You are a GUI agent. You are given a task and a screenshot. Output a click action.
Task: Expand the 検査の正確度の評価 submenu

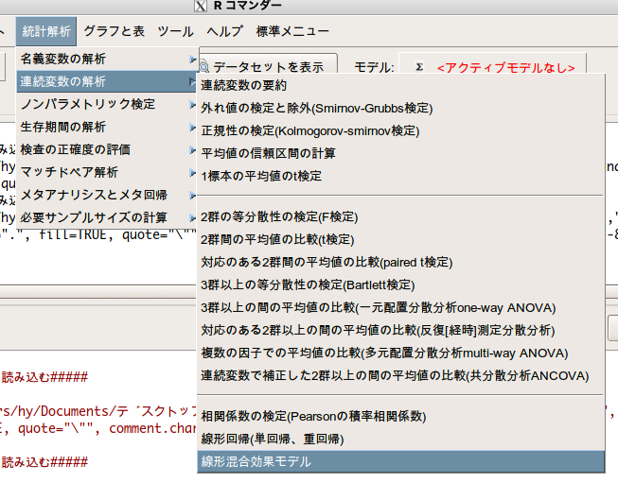[x=106, y=149]
